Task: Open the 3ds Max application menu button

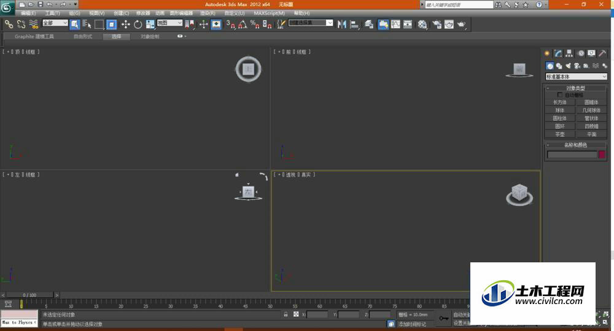Action: click(x=7, y=7)
